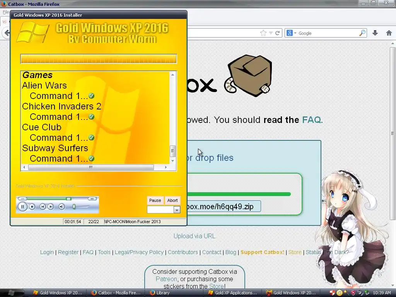Click the elapsed time 00:01:54 in status bar
The width and height of the screenshot is (396, 297).
73,222
